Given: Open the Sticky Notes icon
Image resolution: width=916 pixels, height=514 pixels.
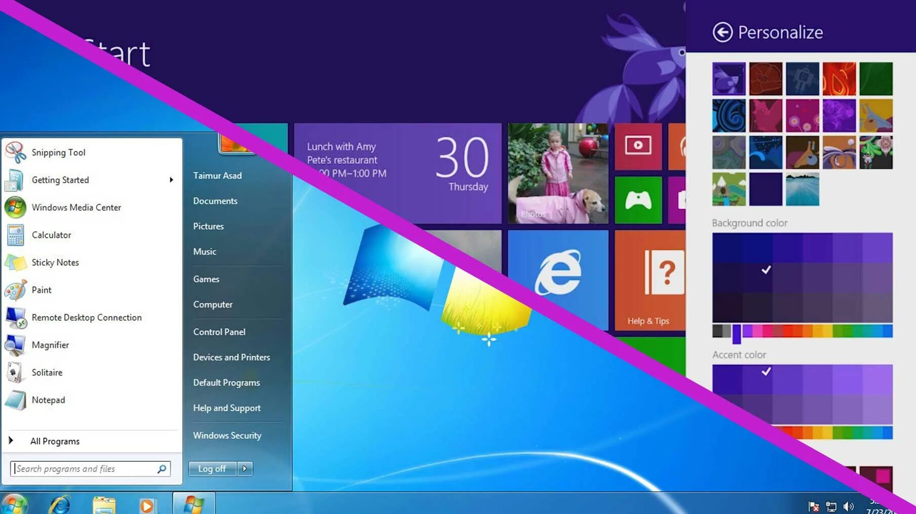Looking at the screenshot, I should pos(15,262).
